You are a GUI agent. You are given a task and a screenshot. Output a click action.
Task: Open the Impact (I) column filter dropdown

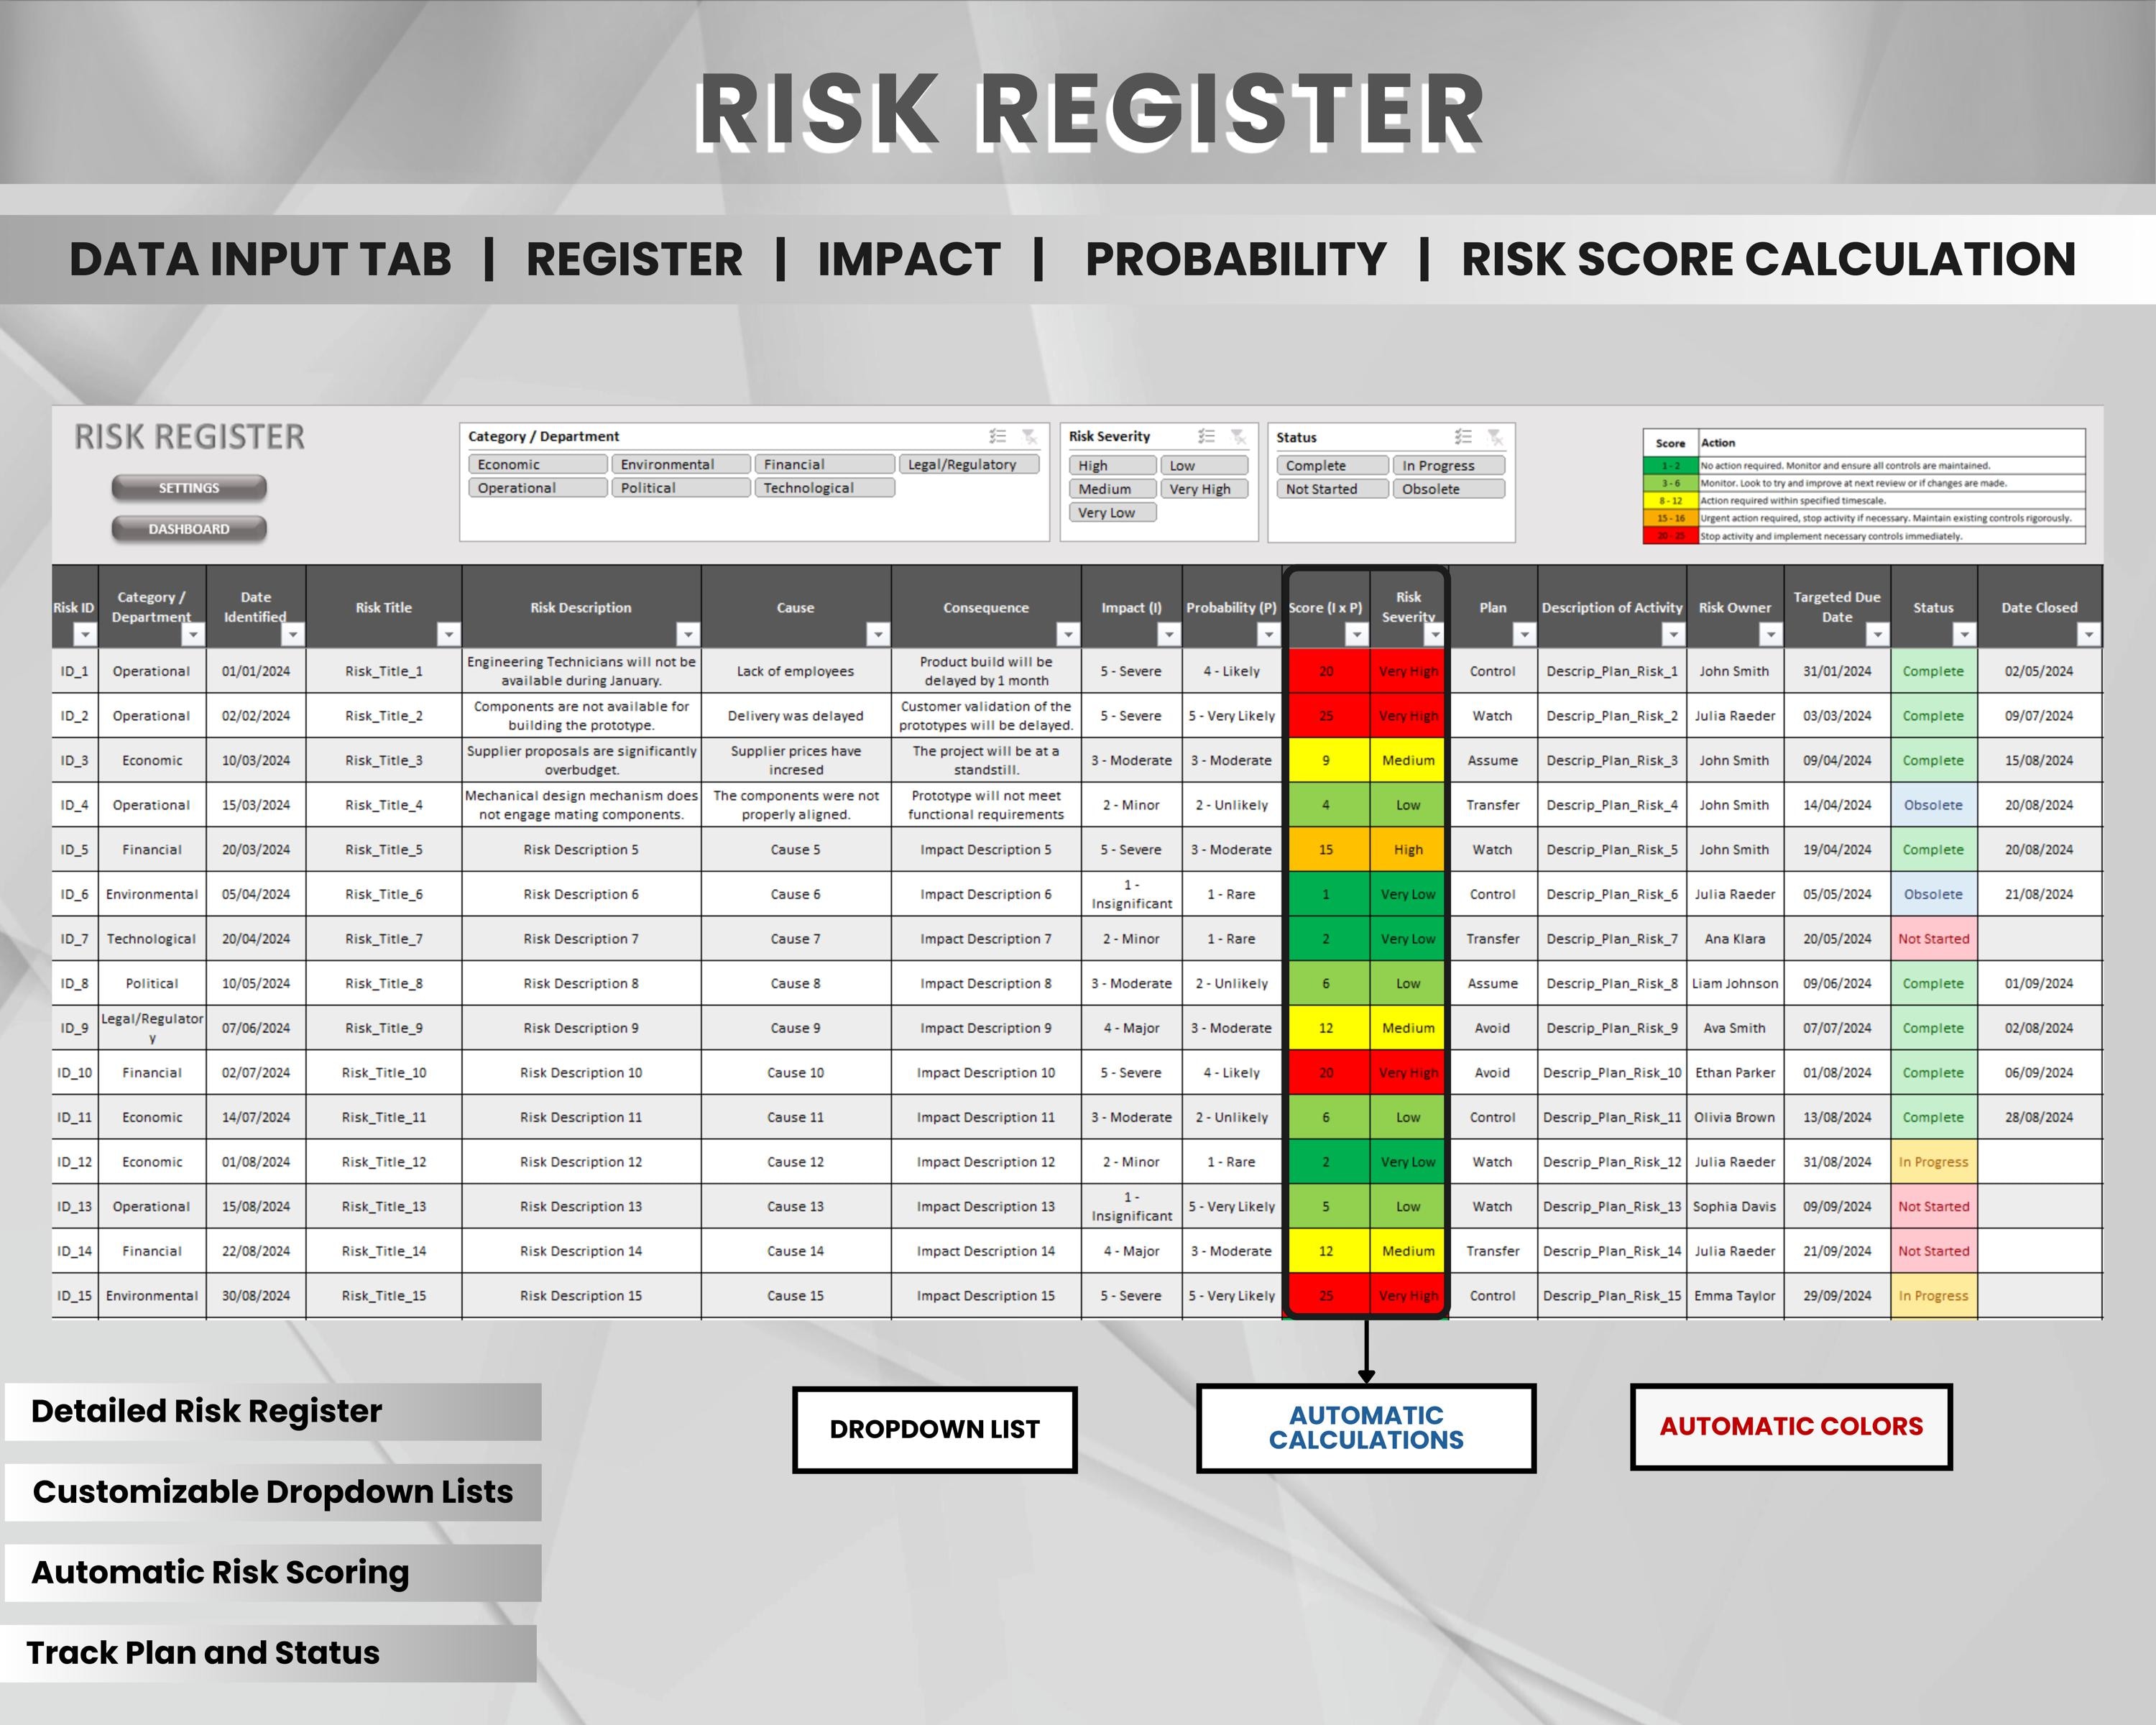pyautogui.click(x=1170, y=634)
